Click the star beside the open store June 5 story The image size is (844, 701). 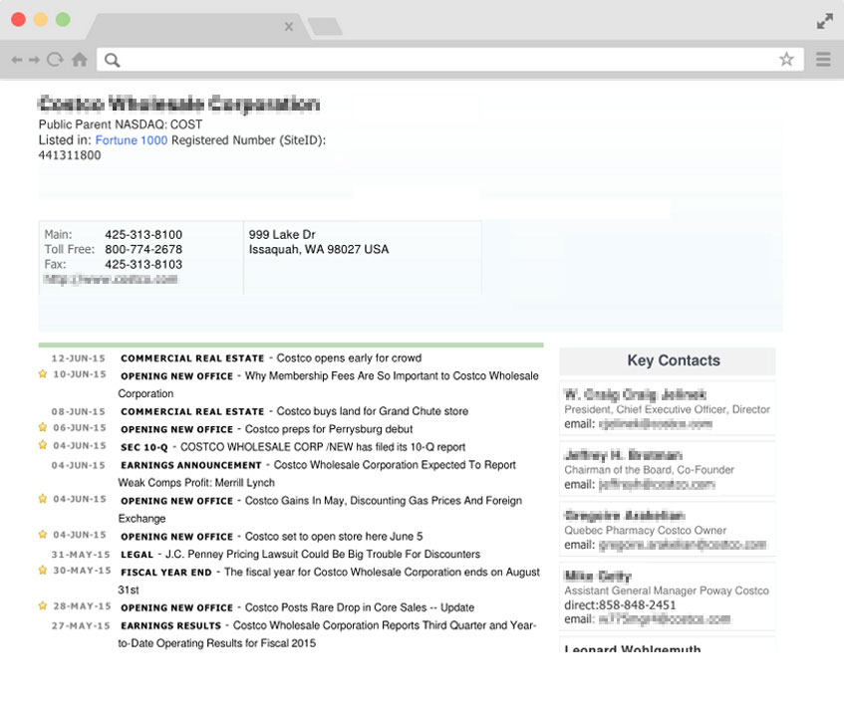[x=43, y=535]
